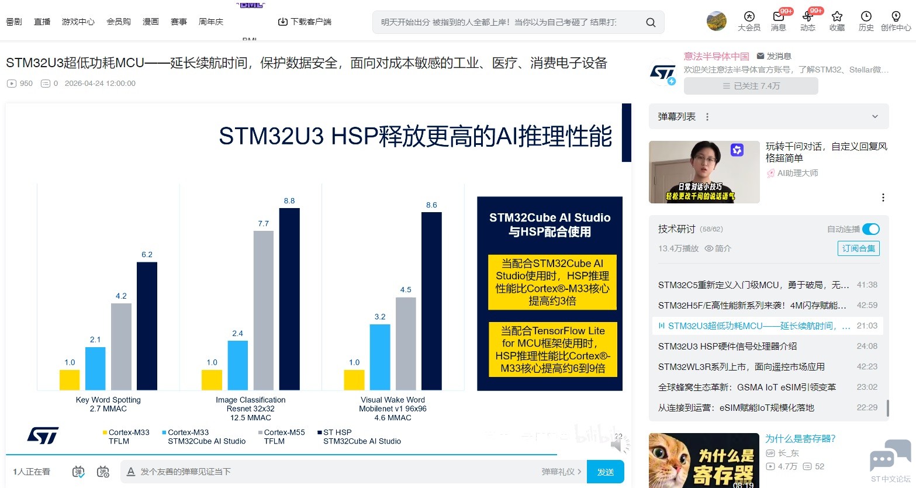Click the channel description 欢迎关注意法半导体官方账号
Image resolution: width=916 pixels, height=488 pixels.
(x=786, y=70)
